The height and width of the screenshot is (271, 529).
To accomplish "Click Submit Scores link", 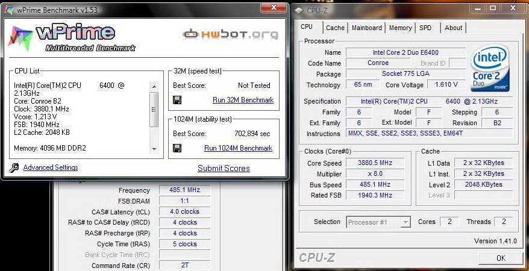I will [x=224, y=168].
